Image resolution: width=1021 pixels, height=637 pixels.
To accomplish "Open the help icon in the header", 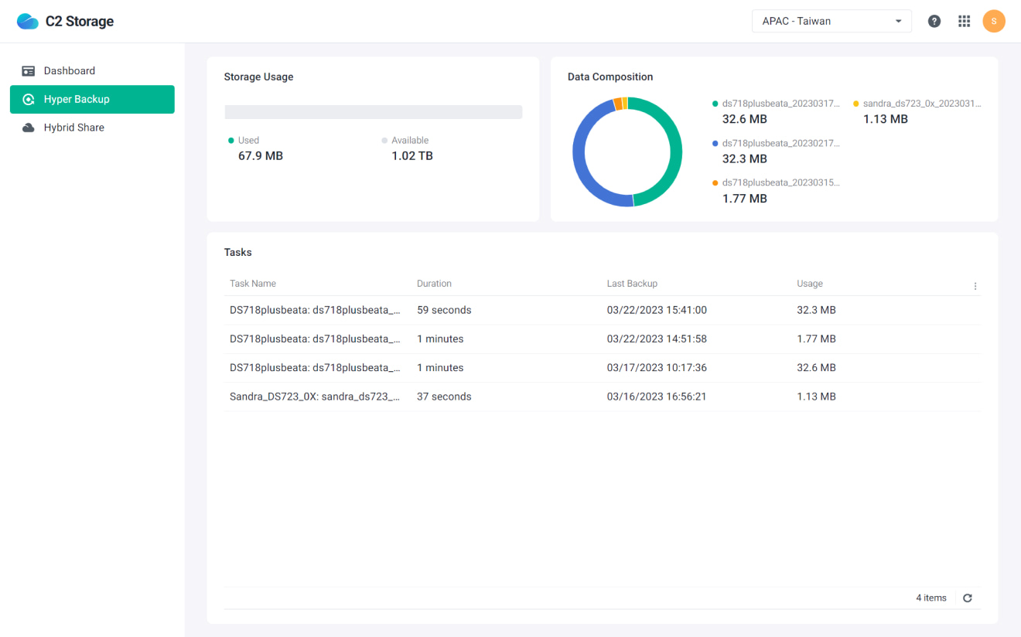I will [x=934, y=21].
